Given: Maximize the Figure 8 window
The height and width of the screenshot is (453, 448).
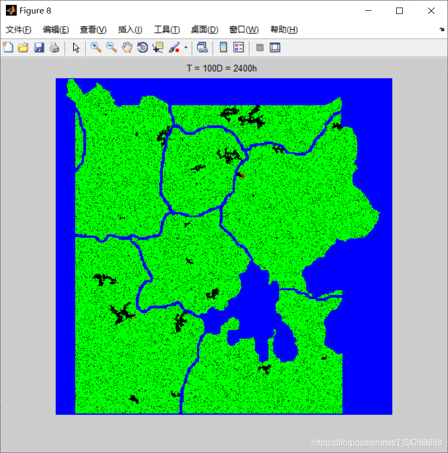Looking at the screenshot, I should (400, 11).
